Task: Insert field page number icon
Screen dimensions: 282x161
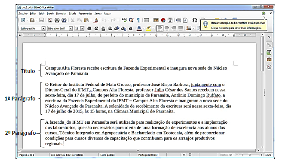Action: 185,20
